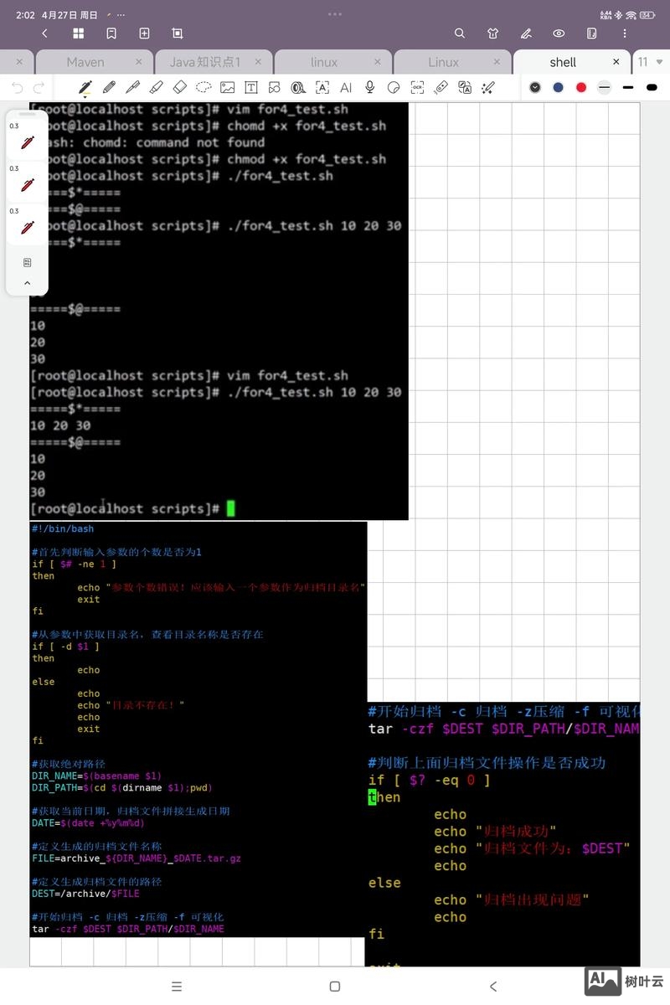The image size is (670, 1005).
Task: Activate the lasso selection tool
Action: click(x=202, y=87)
